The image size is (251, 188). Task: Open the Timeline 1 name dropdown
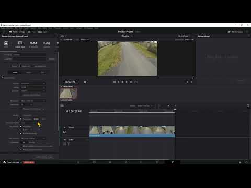[127, 36]
